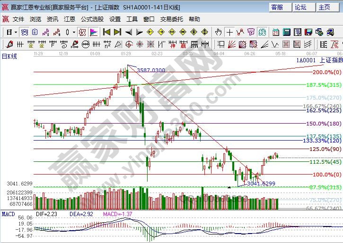
Task: Click the 200.0%(0) red level line label
Action: (x=326, y=72)
